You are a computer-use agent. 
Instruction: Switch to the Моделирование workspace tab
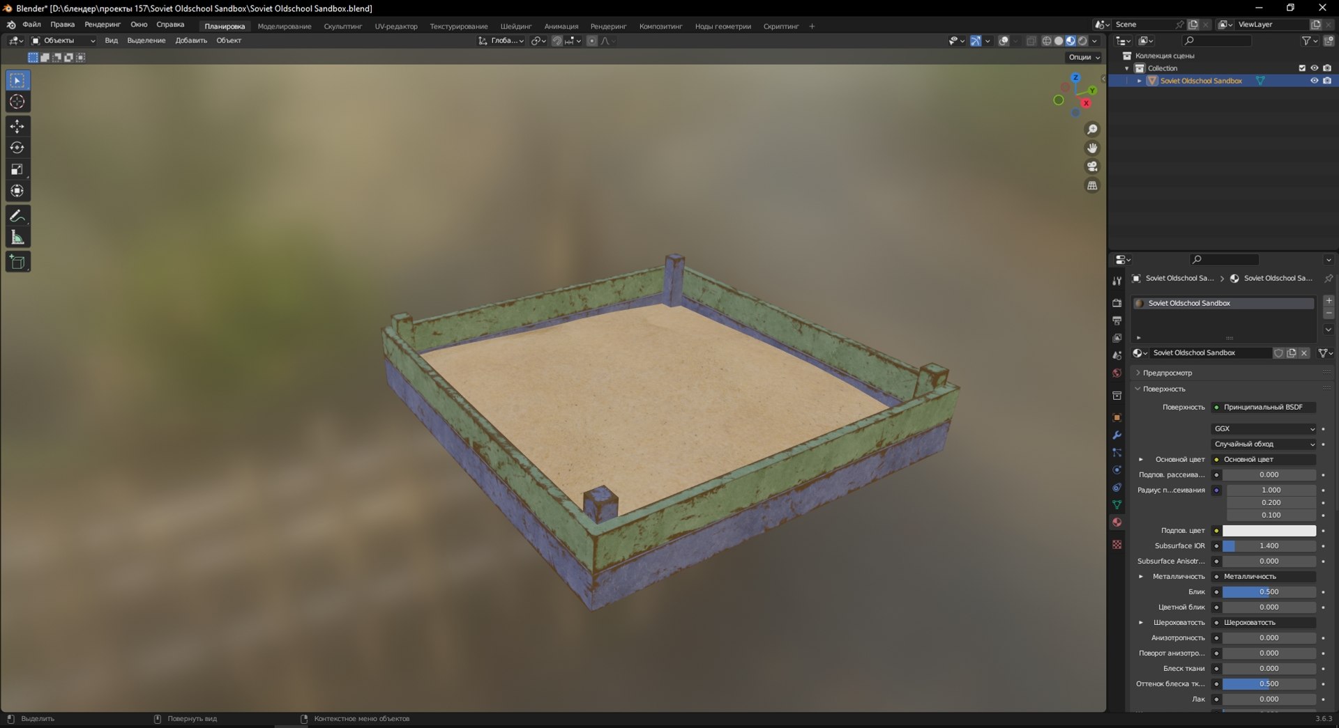click(x=285, y=26)
